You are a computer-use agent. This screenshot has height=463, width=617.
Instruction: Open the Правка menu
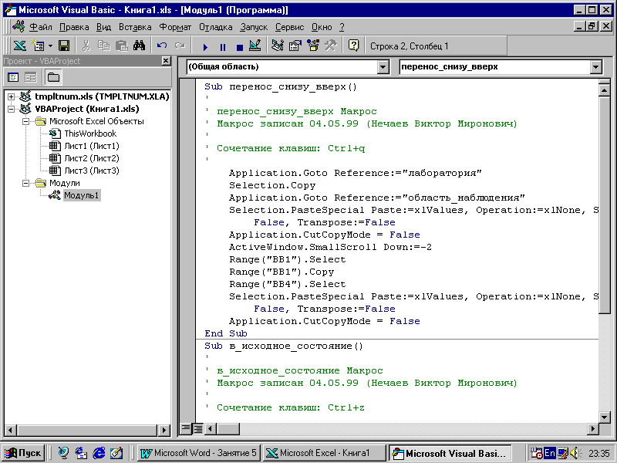[x=74, y=27]
